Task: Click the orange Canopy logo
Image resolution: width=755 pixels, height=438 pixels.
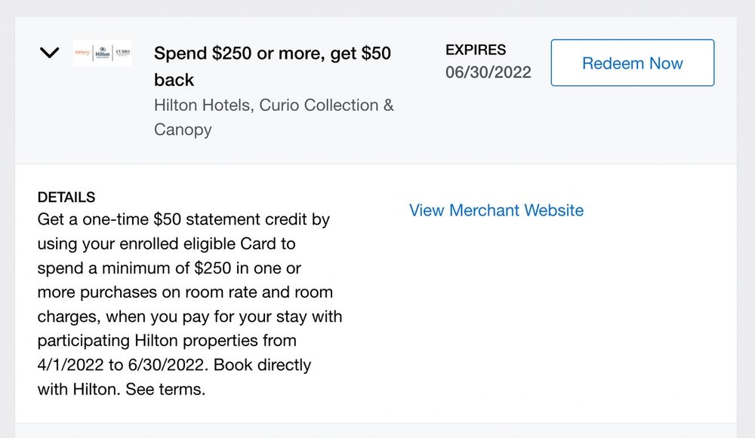Action: point(82,54)
